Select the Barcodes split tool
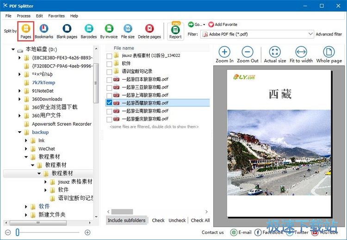This screenshot has width=347, height=240. 88,29
